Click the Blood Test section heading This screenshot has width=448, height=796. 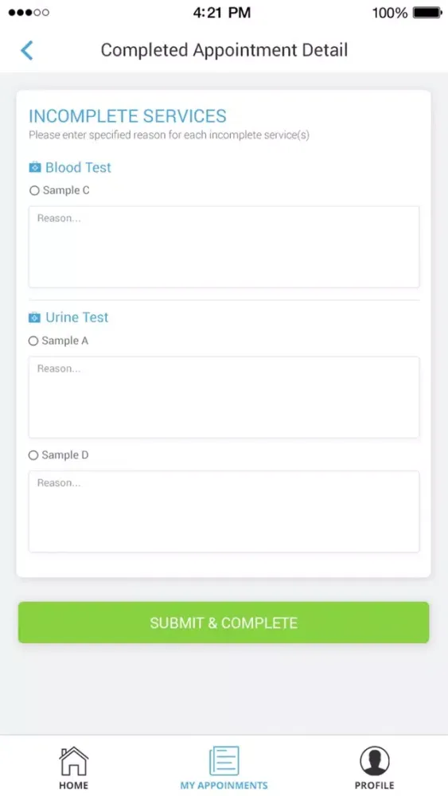point(78,167)
